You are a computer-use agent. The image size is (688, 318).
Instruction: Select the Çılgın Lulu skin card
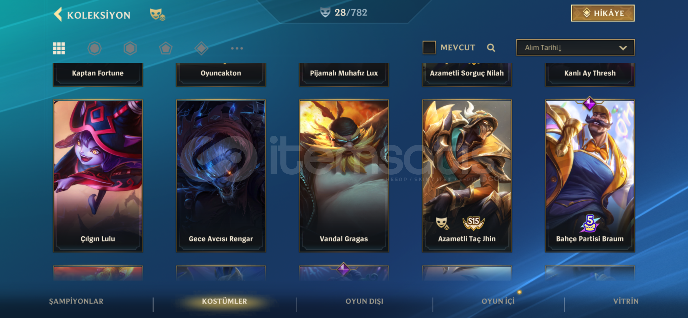point(98,176)
